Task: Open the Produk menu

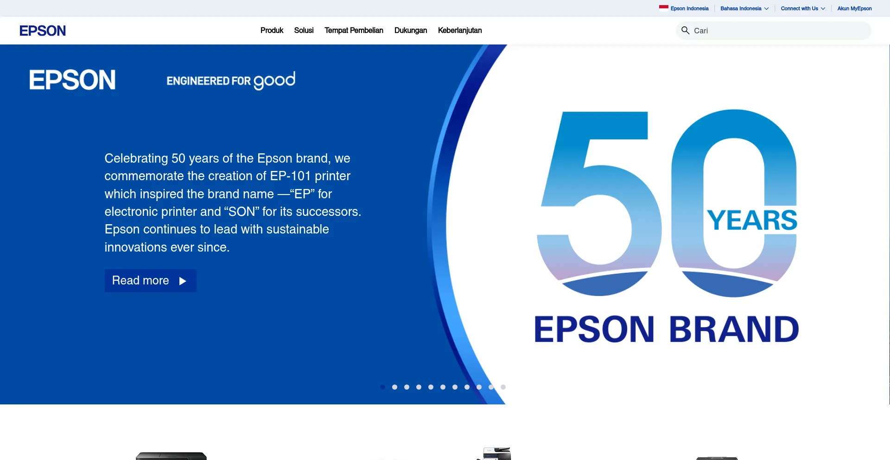Action: coord(272,31)
